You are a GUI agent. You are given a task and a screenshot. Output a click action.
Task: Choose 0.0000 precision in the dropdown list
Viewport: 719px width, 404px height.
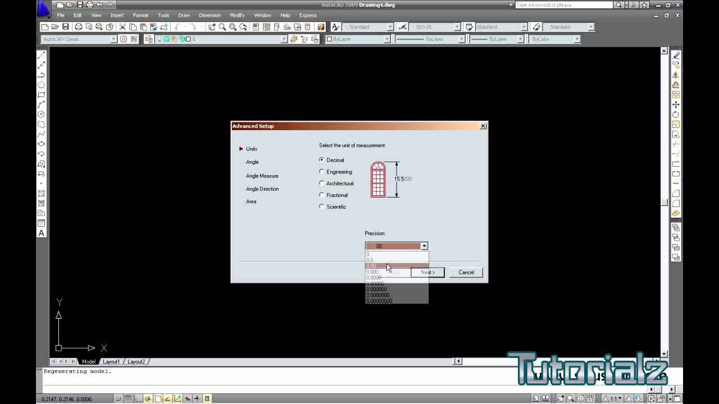click(397, 278)
